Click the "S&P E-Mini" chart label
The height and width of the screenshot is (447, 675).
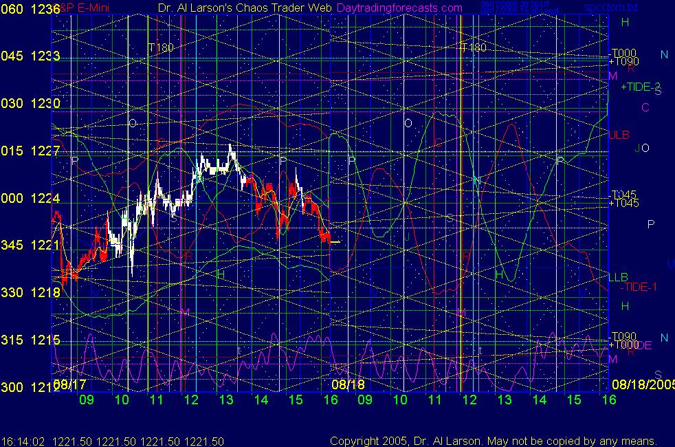click(82, 8)
